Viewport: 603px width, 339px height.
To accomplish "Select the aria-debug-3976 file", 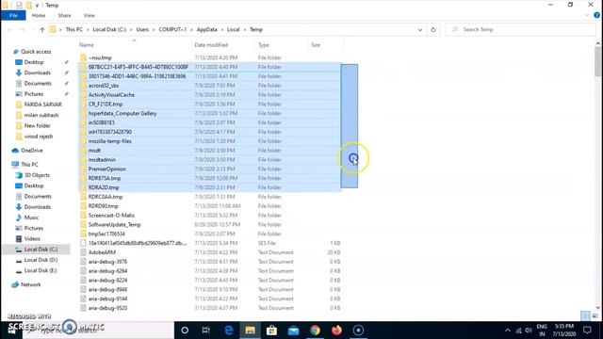I will [x=107, y=262].
